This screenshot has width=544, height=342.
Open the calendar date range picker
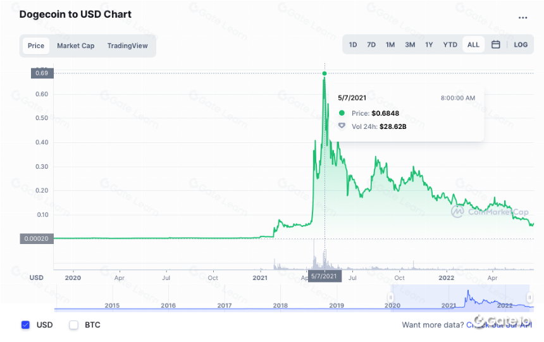tap(495, 44)
